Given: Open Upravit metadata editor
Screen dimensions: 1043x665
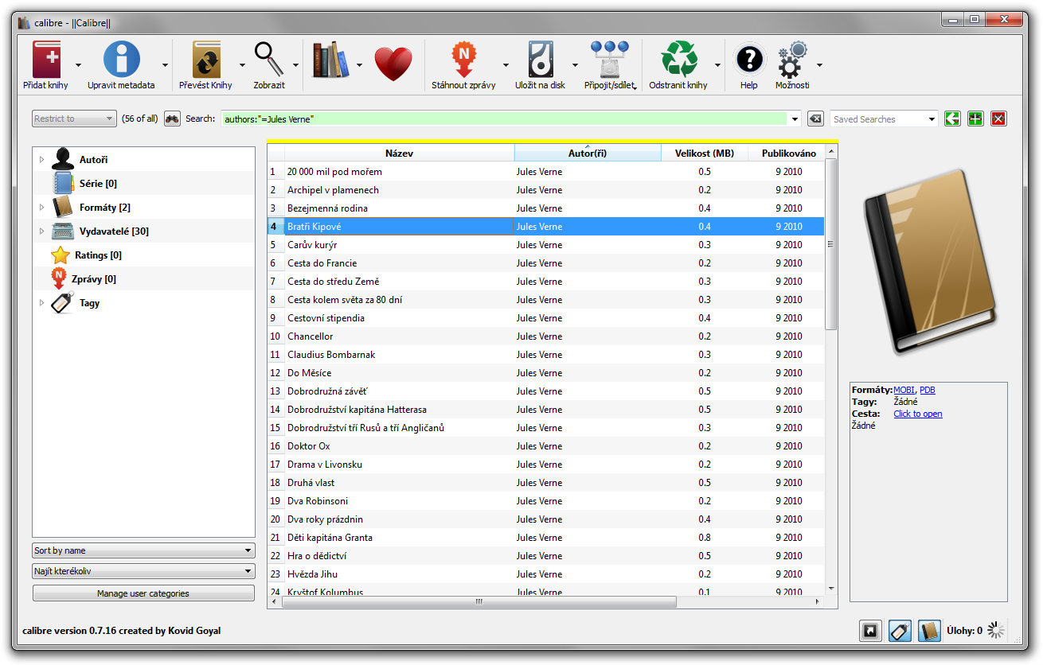Looking at the screenshot, I should (x=121, y=62).
